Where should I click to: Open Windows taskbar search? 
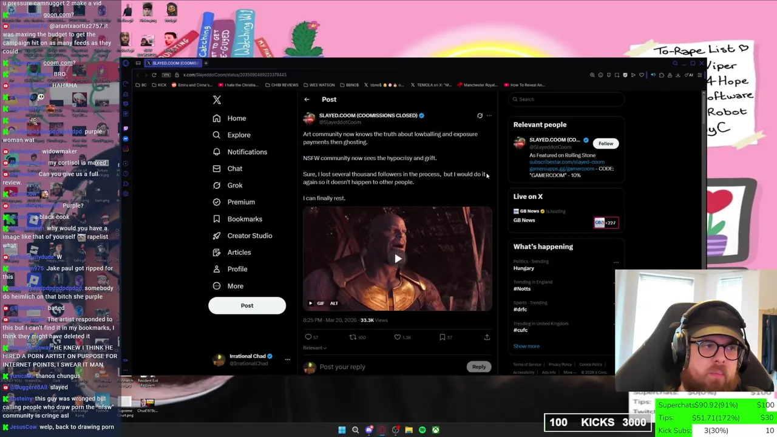(356, 430)
